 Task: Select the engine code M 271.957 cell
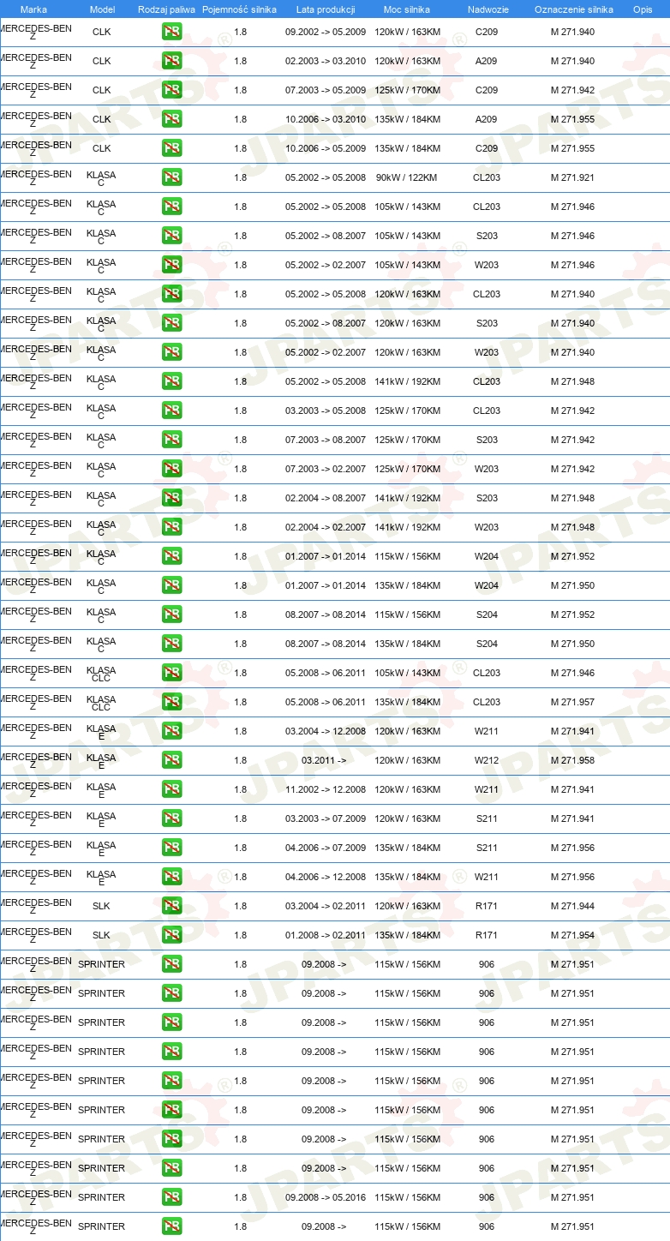(572, 702)
